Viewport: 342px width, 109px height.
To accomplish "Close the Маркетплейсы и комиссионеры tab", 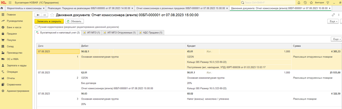I will click(x=43, y=8).
